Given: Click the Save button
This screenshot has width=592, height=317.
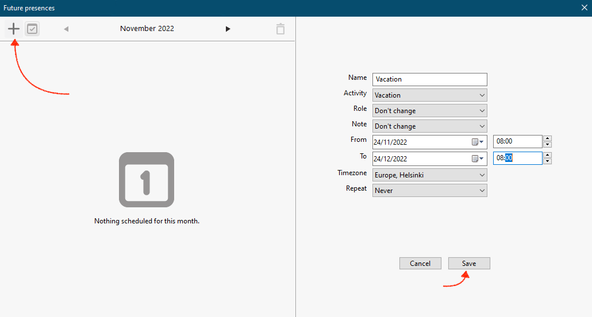Looking at the screenshot, I should click(x=469, y=264).
